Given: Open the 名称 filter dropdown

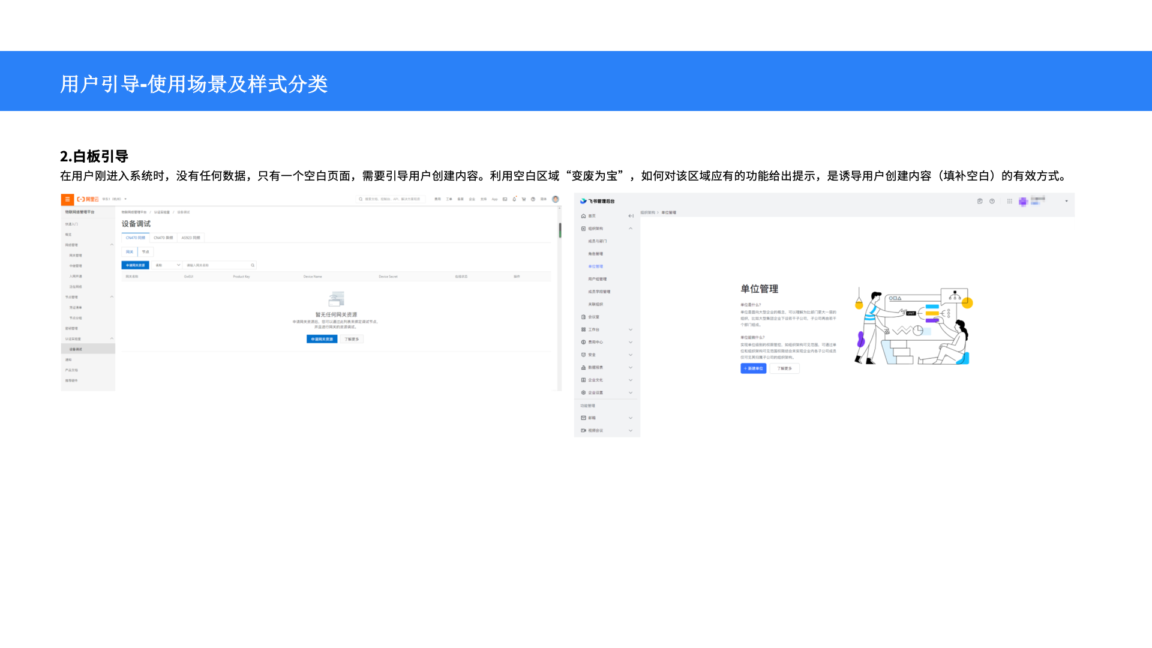Looking at the screenshot, I should 167,265.
